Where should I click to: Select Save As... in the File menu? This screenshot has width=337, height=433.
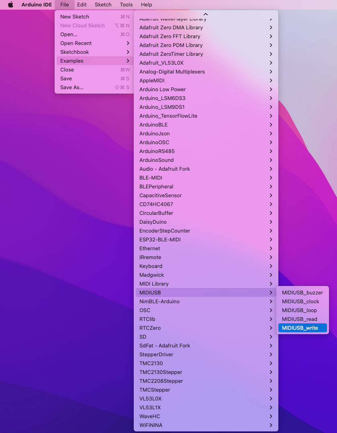pyautogui.click(x=95, y=87)
